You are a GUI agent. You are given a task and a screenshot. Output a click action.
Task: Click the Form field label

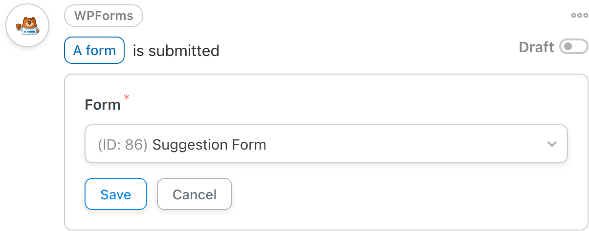pyautogui.click(x=103, y=105)
